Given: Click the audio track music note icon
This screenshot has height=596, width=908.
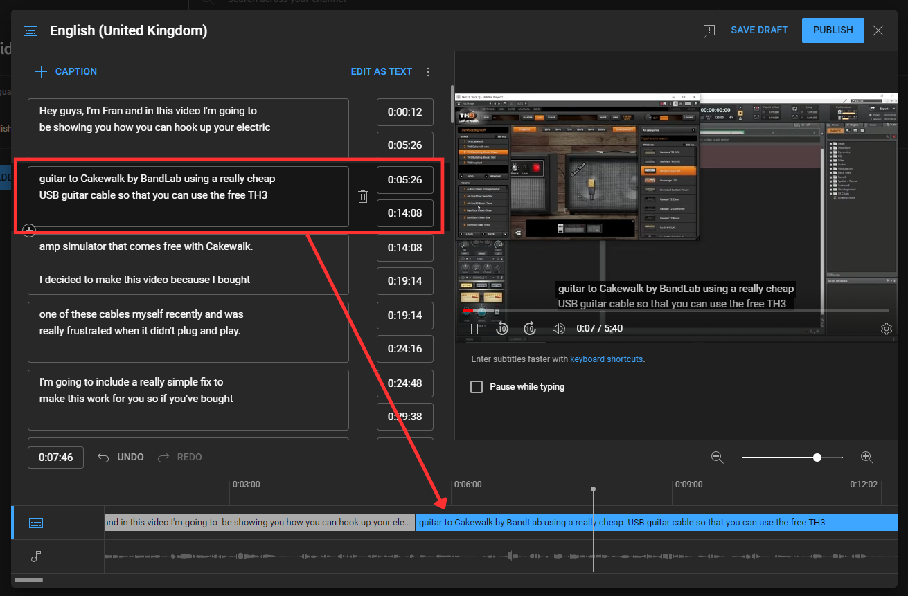Looking at the screenshot, I should pyautogui.click(x=36, y=557).
